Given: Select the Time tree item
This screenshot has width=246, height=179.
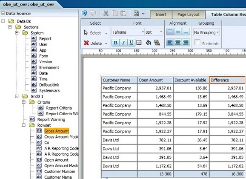Looking at the screenshot, I should [x=43, y=79].
